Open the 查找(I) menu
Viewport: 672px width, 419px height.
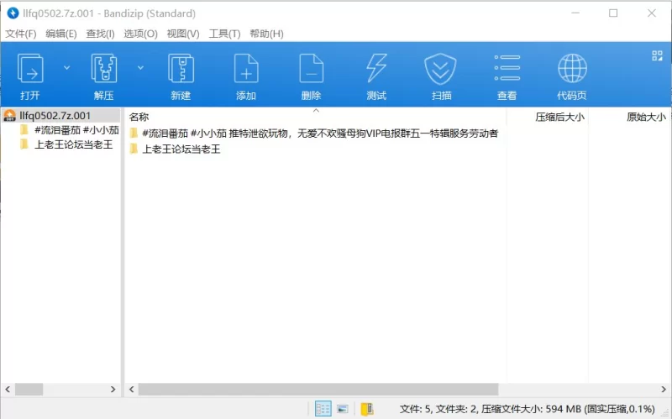100,34
